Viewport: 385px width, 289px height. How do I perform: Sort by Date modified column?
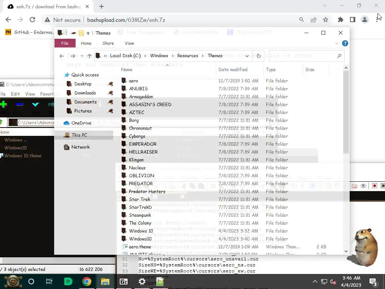click(233, 70)
